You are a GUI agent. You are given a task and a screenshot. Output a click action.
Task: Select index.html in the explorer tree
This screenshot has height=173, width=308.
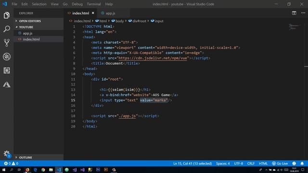click(x=38, y=39)
